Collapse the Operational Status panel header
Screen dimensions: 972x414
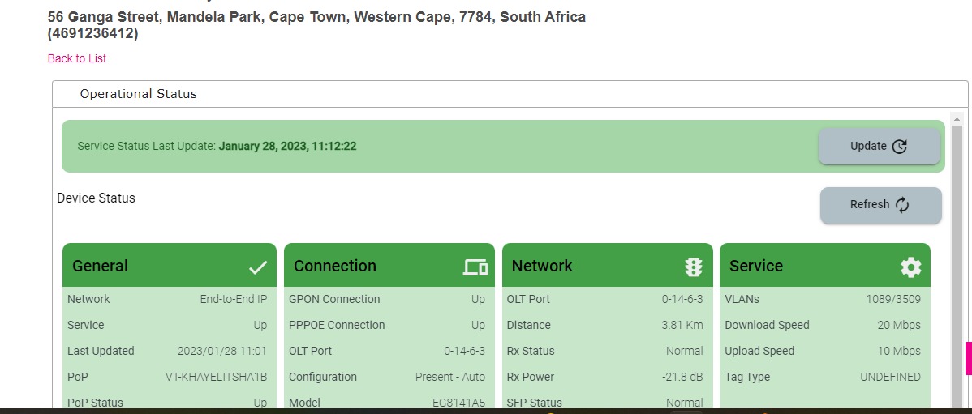coord(138,94)
